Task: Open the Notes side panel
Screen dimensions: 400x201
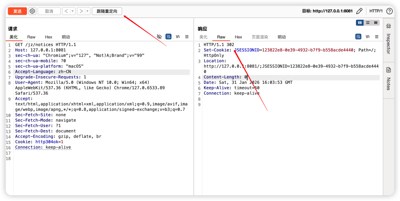Action: (x=388, y=79)
